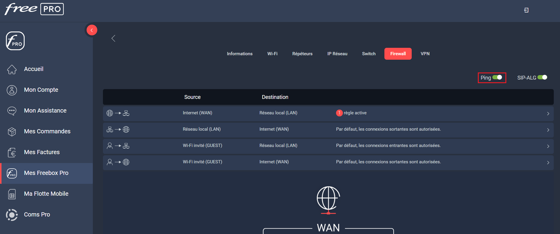Switch to the VPN tab
The height and width of the screenshot is (234, 560).
click(425, 54)
